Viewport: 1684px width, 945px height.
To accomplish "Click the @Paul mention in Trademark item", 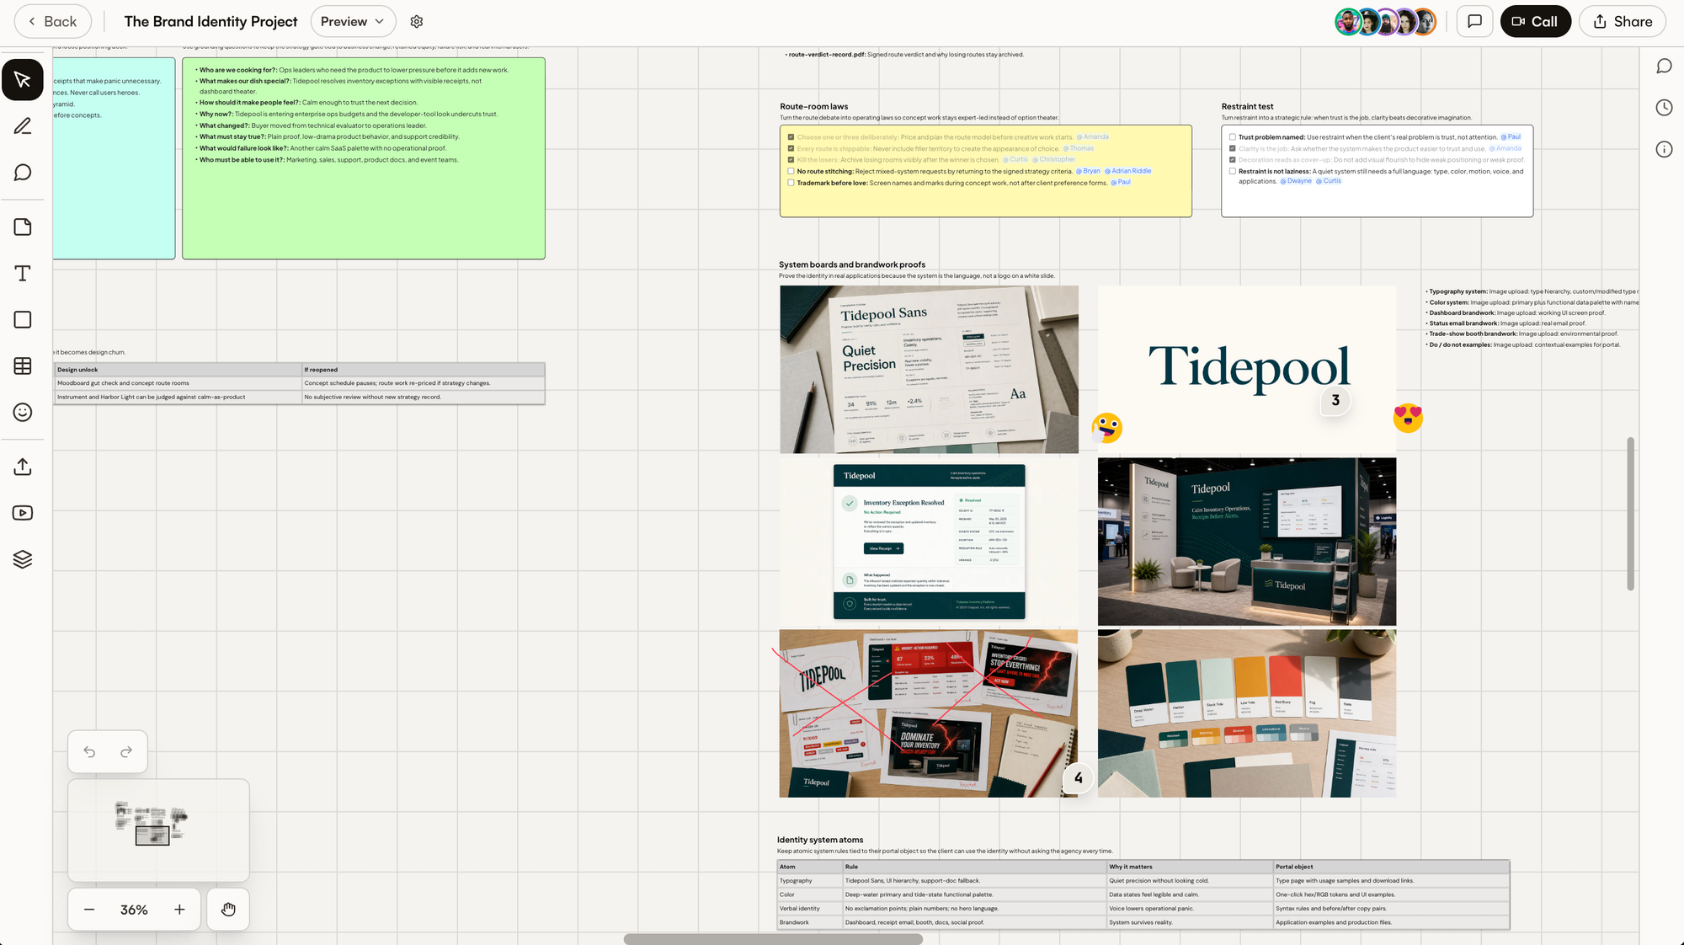I will click(1121, 183).
